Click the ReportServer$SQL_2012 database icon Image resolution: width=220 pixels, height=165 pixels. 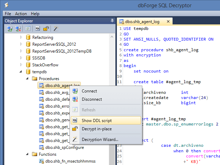pyautogui.click(x=28, y=44)
